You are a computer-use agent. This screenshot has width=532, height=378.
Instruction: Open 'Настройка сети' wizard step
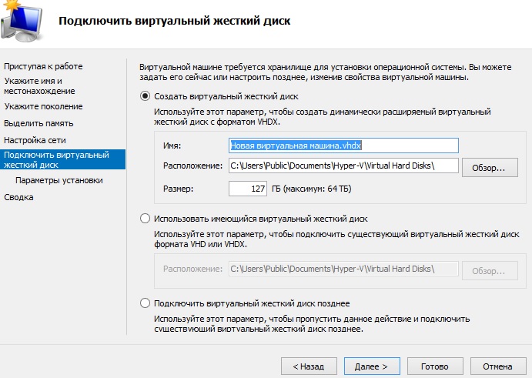35,140
